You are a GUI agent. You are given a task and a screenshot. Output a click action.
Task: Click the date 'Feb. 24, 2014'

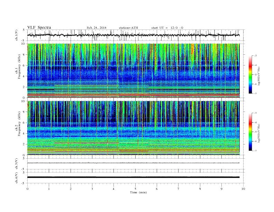(x=97, y=28)
